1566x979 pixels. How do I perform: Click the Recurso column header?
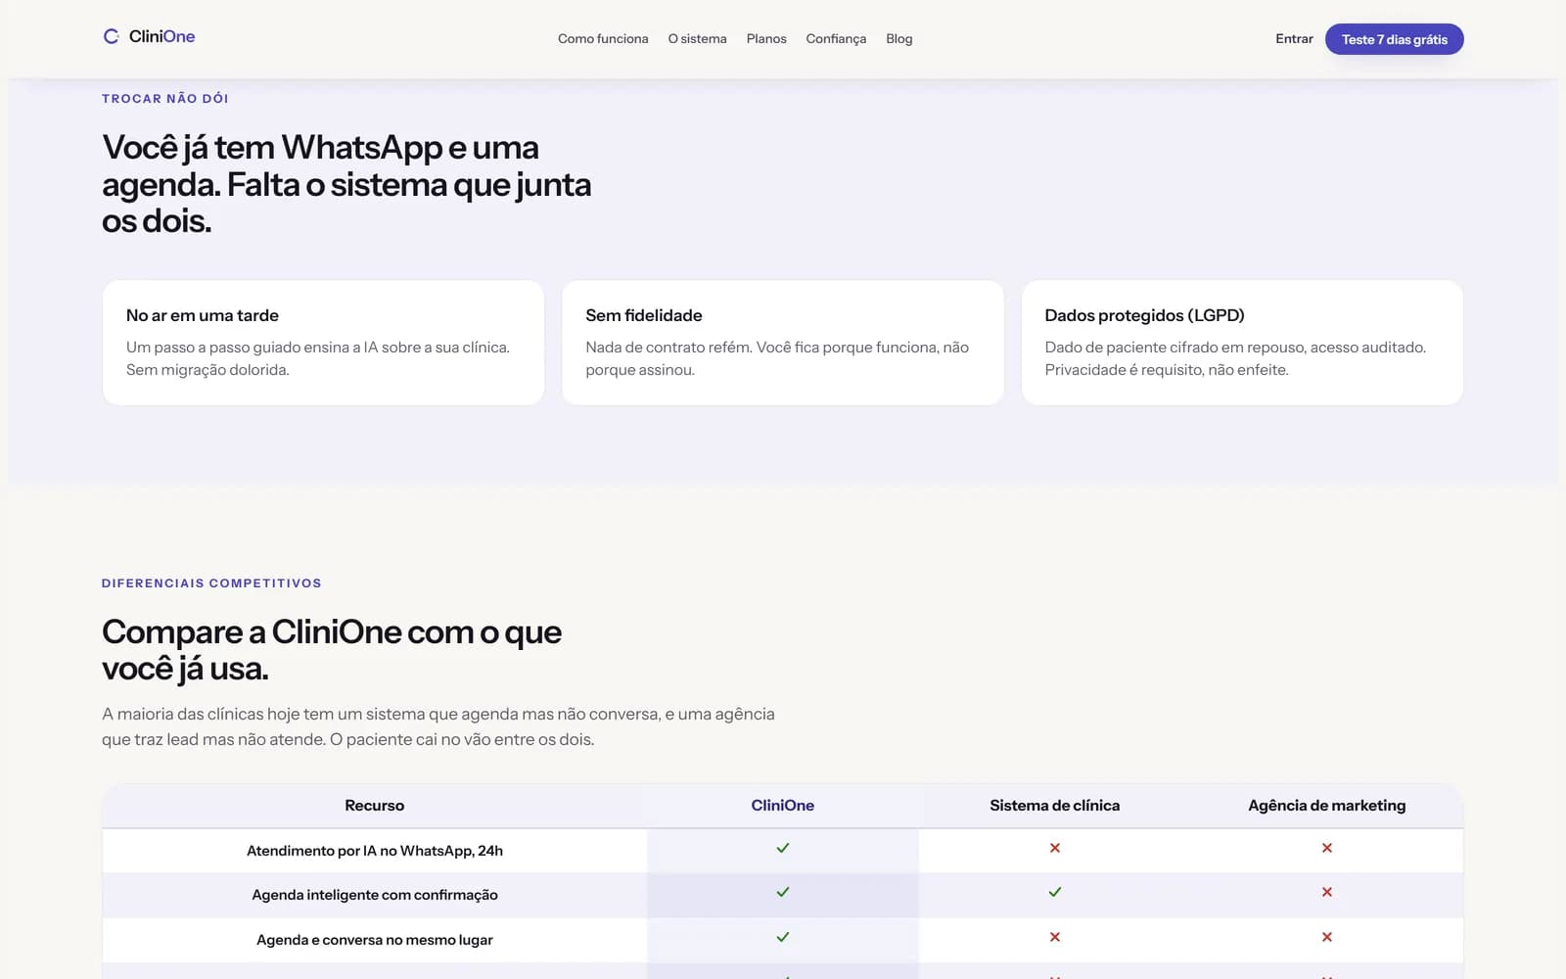click(375, 806)
